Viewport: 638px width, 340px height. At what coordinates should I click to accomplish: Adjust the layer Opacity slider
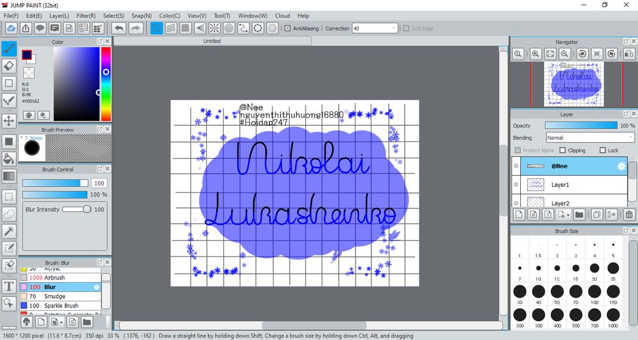[x=581, y=125]
